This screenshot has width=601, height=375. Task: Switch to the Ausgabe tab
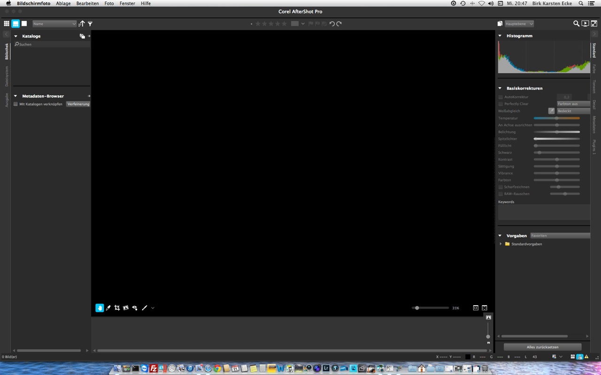coord(7,100)
